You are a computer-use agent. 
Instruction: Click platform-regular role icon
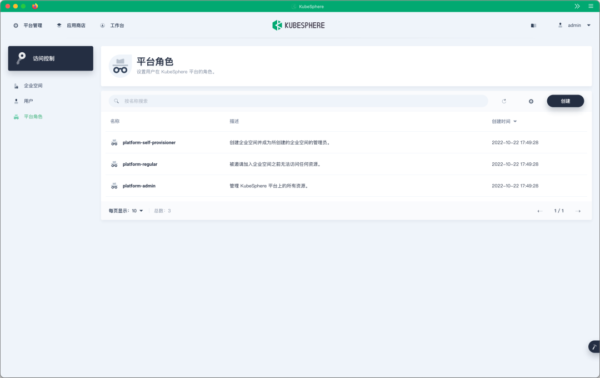114,165
